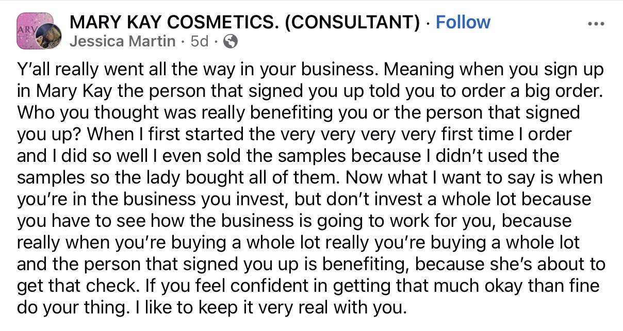623x331 pixels.
Task: Click the 5d post timestamp
Action: (200, 41)
